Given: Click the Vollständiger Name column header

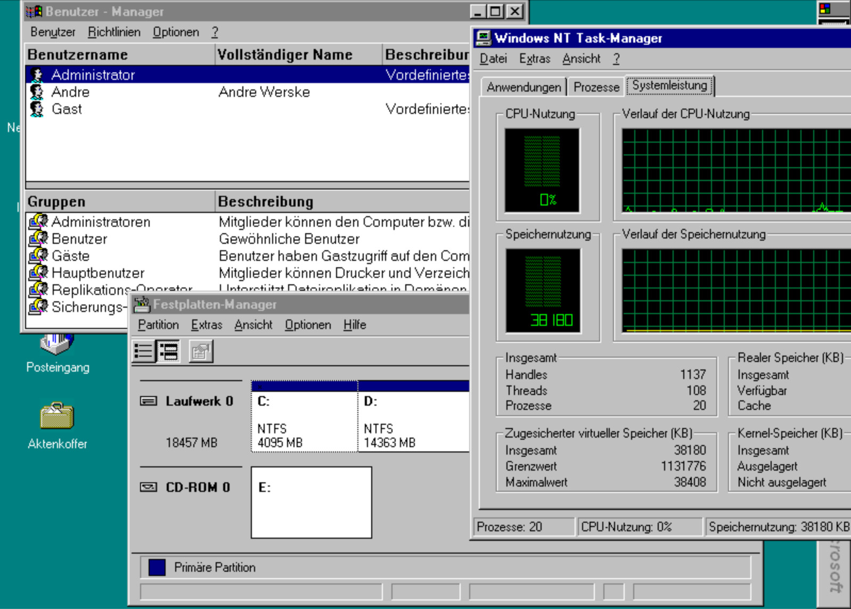Looking at the screenshot, I should [298, 54].
